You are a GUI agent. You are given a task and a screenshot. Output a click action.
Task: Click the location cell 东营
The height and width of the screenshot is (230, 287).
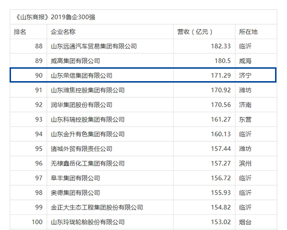pos(245,119)
